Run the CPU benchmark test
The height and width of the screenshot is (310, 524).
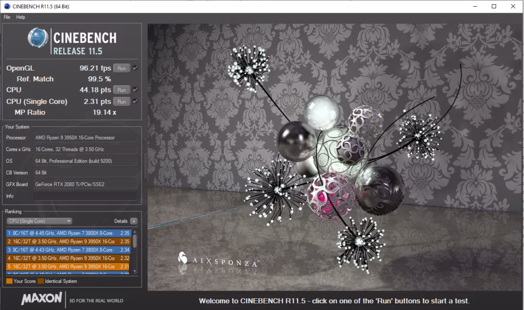122,90
